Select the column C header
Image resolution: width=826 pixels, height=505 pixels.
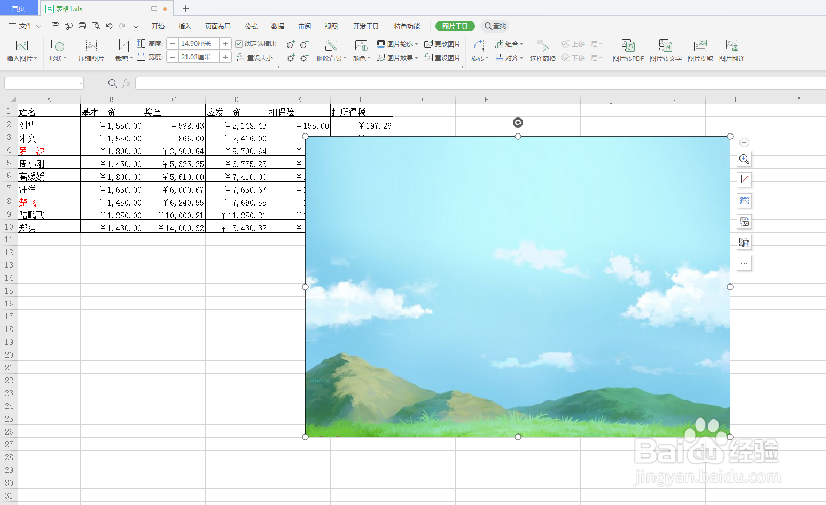[x=174, y=100]
